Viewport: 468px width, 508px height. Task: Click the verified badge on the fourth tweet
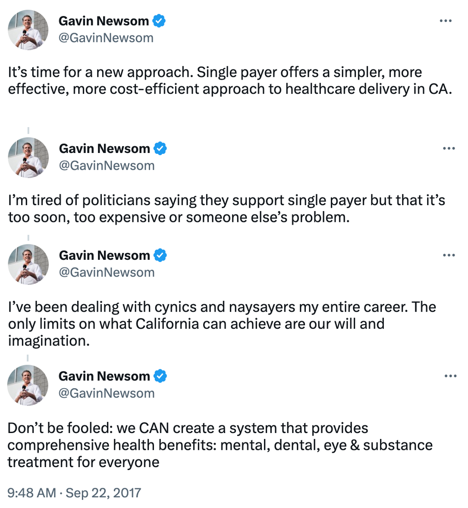pos(160,376)
